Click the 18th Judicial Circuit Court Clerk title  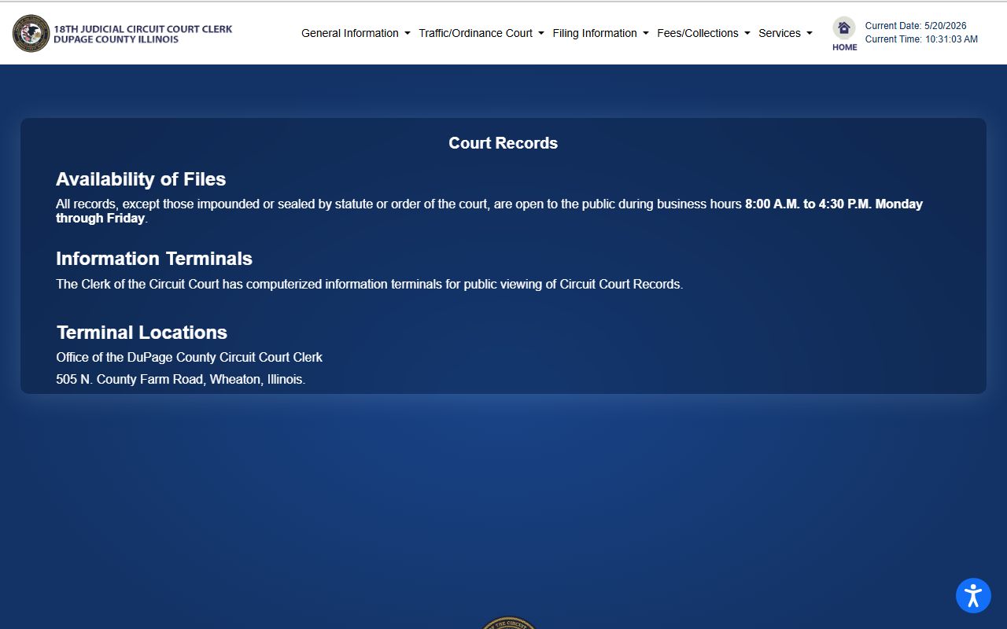(x=143, y=34)
